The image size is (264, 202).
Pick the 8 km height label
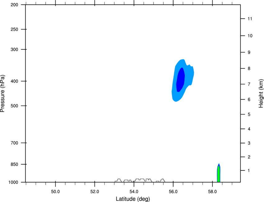point(249,69)
